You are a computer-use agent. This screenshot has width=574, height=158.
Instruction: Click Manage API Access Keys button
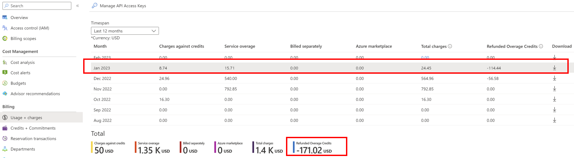[123, 6]
